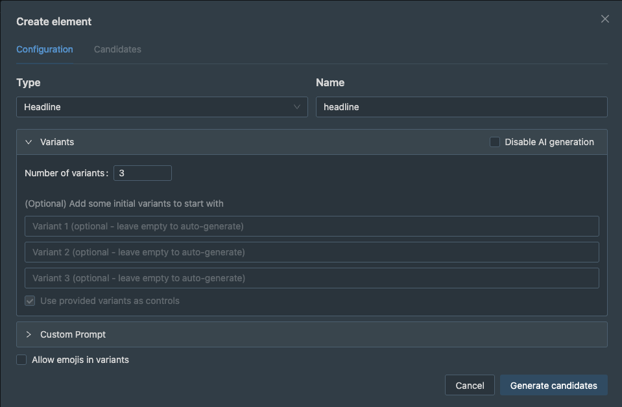Focus the Number of variants field
622x407 pixels.
[142, 173]
